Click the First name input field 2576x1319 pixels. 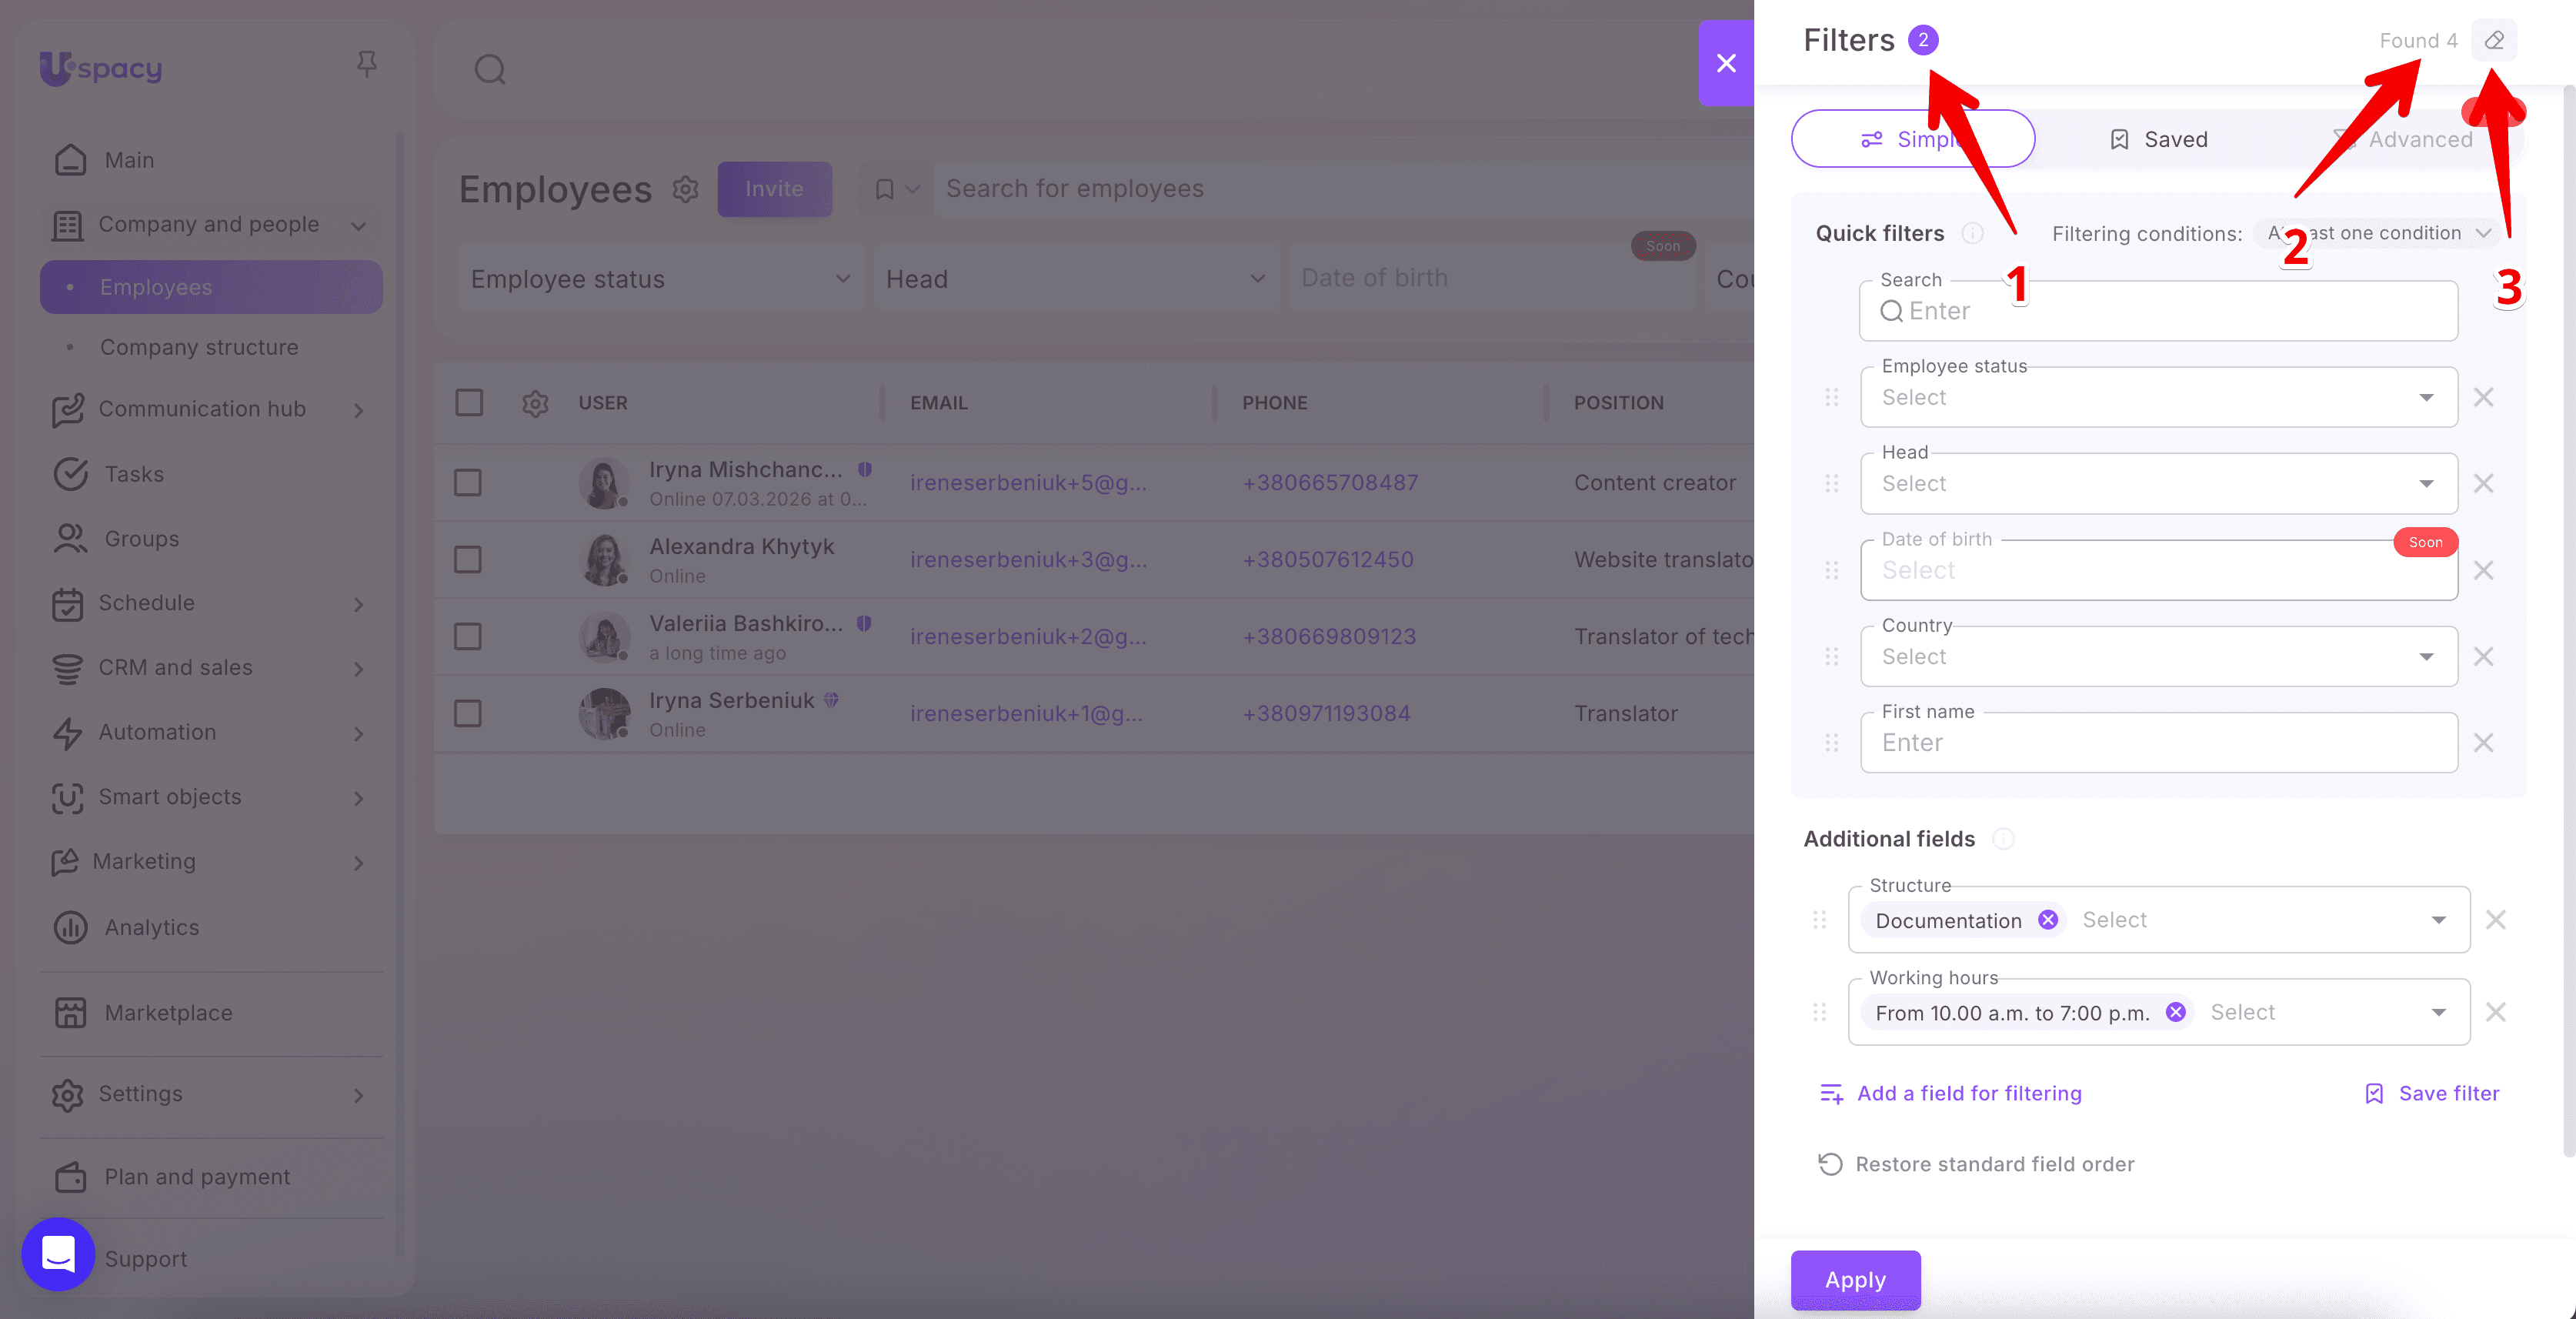click(x=2159, y=743)
